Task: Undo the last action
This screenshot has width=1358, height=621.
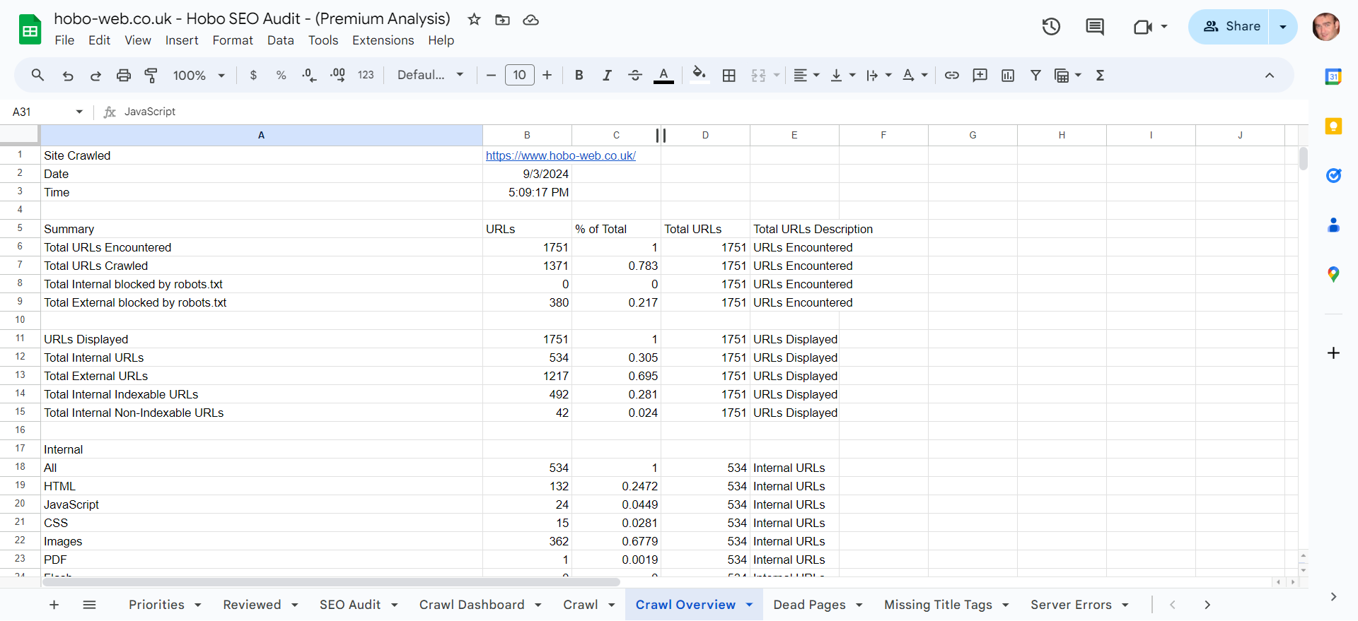Action: pyautogui.click(x=68, y=75)
